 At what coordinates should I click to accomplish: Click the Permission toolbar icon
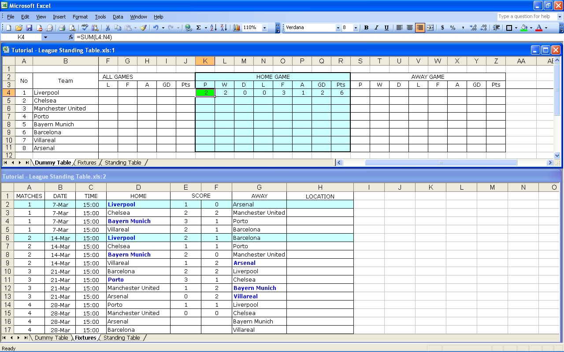pyautogui.click(x=39, y=28)
